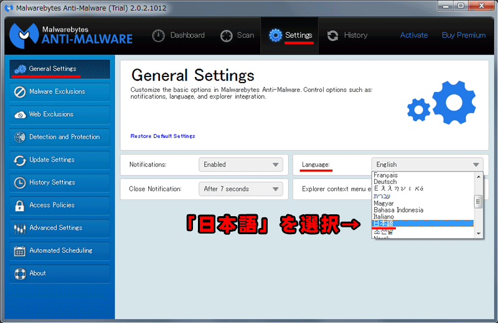Screen dimensions: 498x323
Task: Click the Web Exclusions cloud icon
Action: click(20, 114)
